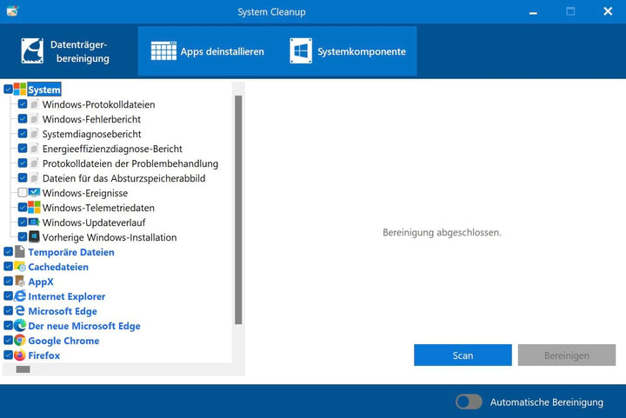The image size is (626, 418).
Task: Enable the Automatische Bereinigung switch
Action: 469,401
